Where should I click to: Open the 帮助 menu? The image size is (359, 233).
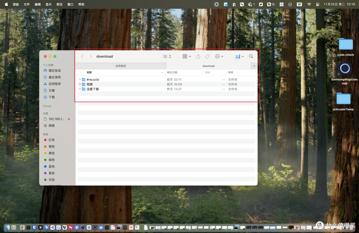pos(81,4)
